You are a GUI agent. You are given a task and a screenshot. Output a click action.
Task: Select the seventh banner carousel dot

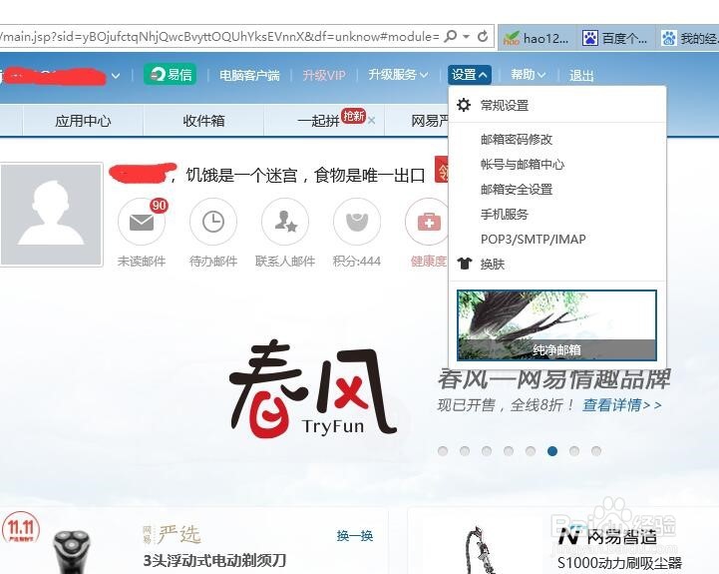pyautogui.click(x=574, y=451)
